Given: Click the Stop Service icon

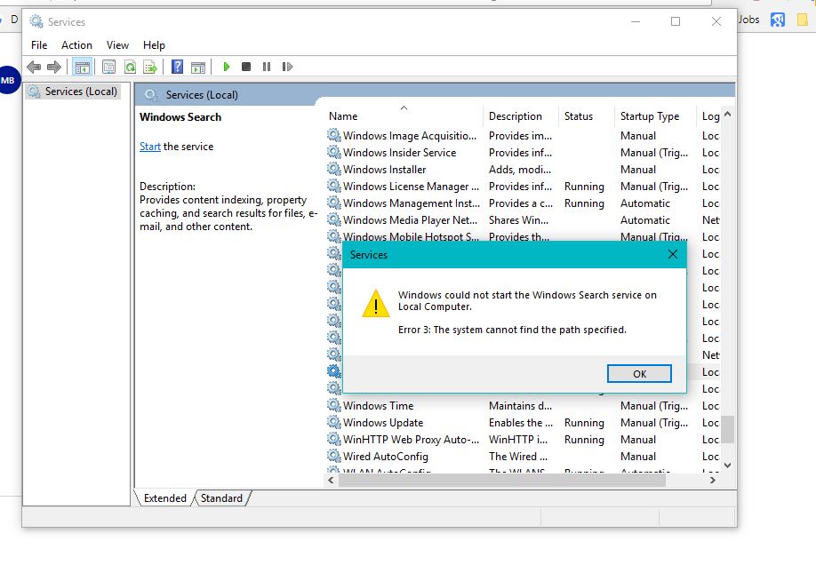Looking at the screenshot, I should point(246,67).
